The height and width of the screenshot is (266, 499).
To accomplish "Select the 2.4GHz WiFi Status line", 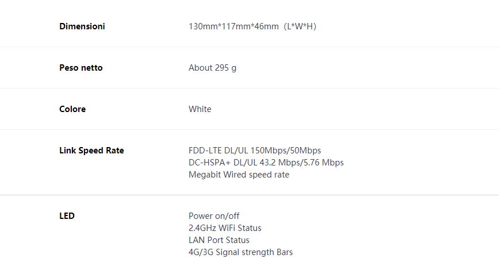I will (x=225, y=228).
